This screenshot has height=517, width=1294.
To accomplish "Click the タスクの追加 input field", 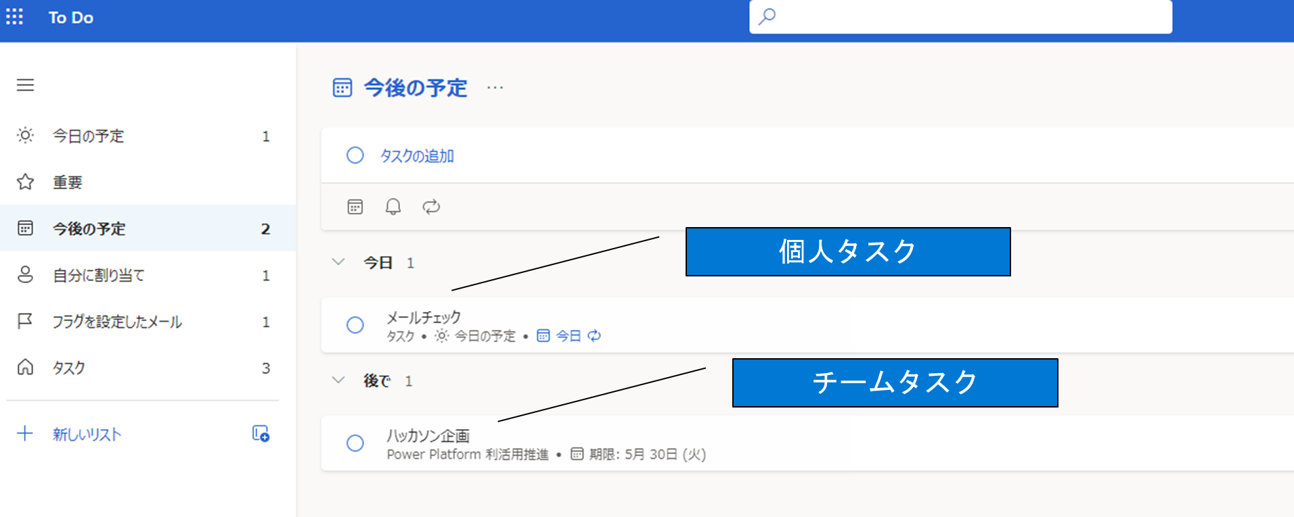I will [807, 155].
